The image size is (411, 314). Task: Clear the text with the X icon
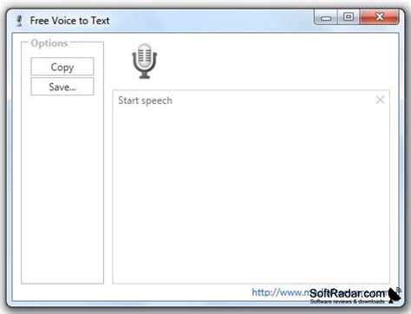pos(380,100)
